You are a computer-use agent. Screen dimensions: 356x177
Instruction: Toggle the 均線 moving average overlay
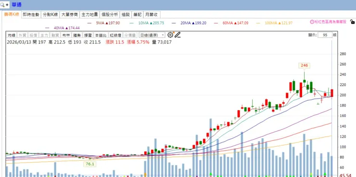(12, 35)
